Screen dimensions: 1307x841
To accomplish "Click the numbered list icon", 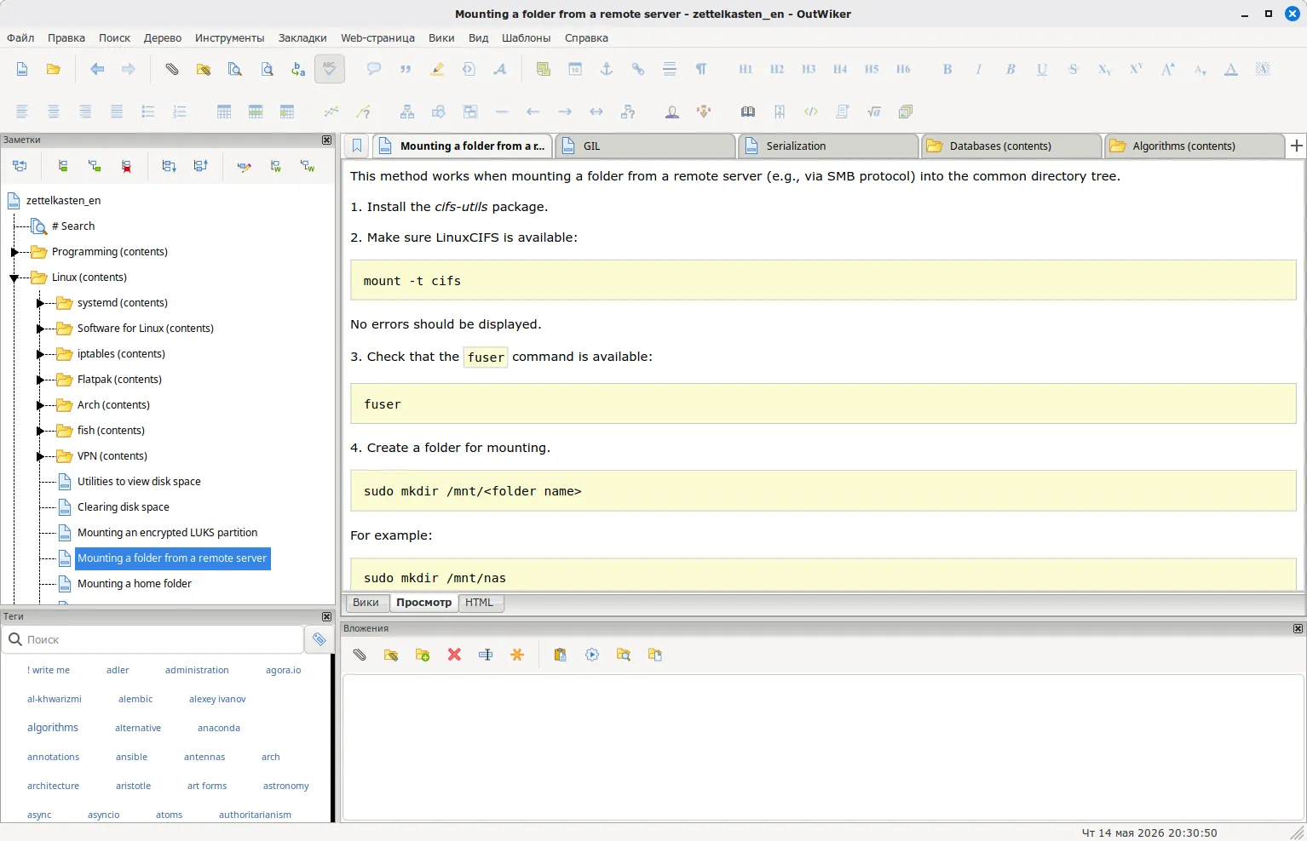I will [179, 112].
